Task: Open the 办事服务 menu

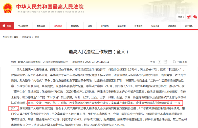Action: point(138,26)
